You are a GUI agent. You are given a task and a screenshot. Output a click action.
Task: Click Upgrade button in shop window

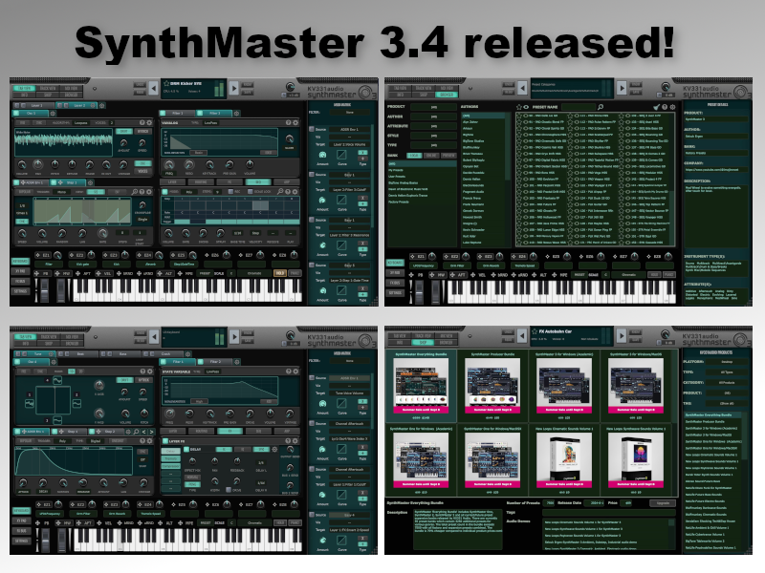[663, 503]
